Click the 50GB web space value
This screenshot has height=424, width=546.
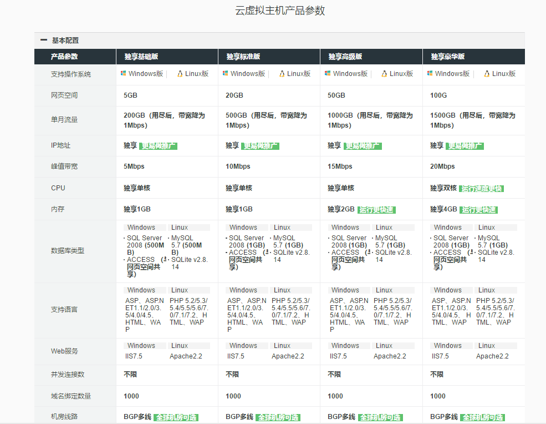[x=336, y=95]
